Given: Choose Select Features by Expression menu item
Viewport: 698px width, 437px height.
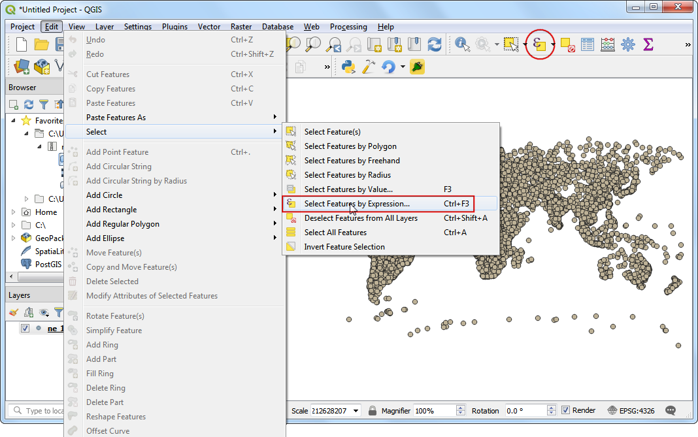Looking at the screenshot, I should pos(357,204).
